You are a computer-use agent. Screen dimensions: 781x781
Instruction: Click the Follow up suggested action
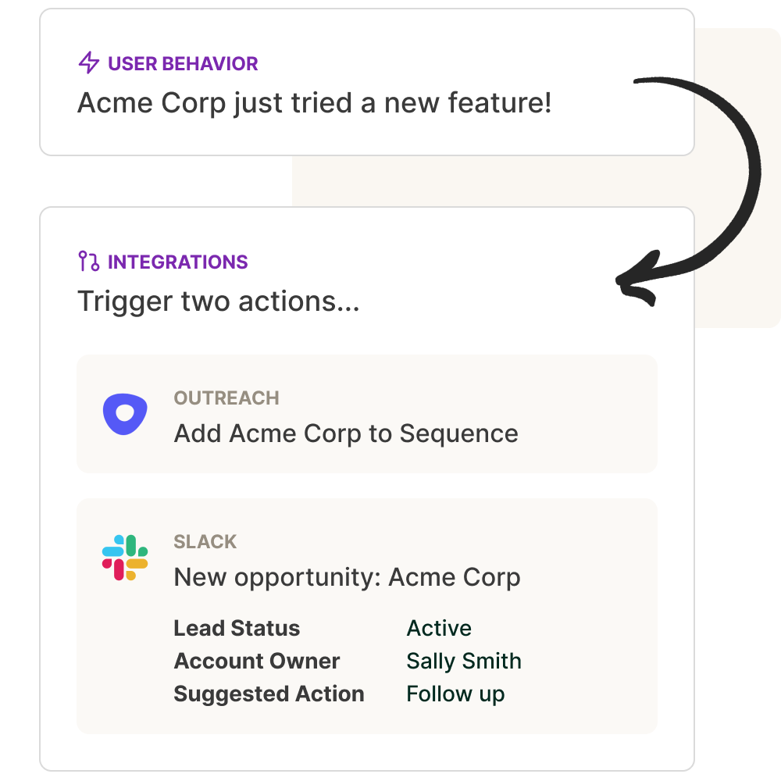click(455, 694)
